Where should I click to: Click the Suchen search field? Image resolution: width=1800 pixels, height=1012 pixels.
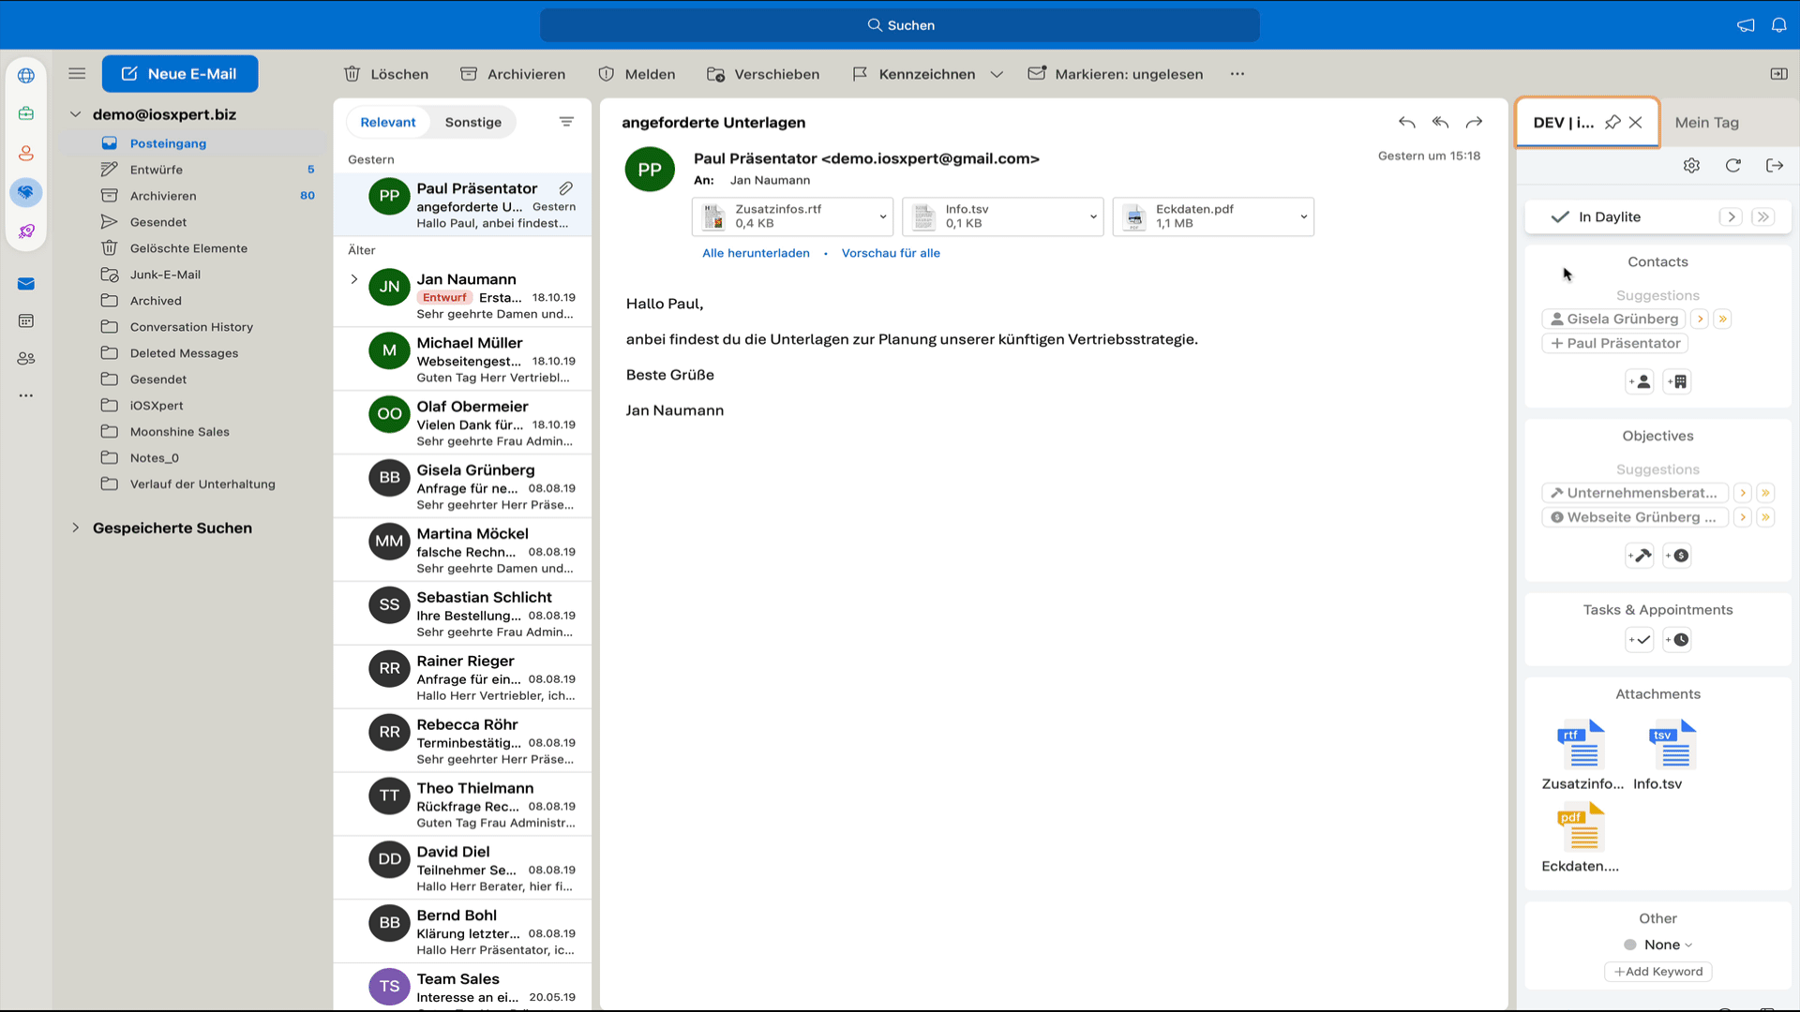[x=900, y=25]
